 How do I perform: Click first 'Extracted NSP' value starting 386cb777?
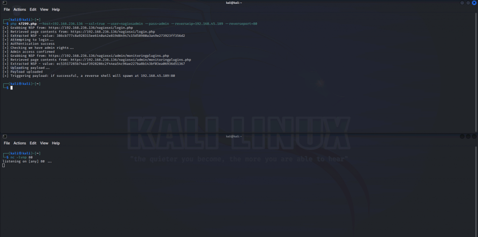coord(121,36)
